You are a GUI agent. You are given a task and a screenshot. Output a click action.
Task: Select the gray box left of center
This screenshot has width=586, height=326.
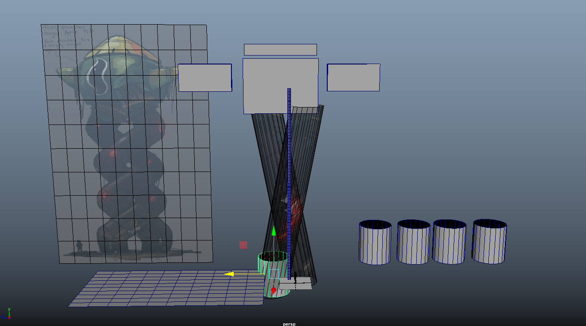tap(205, 77)
